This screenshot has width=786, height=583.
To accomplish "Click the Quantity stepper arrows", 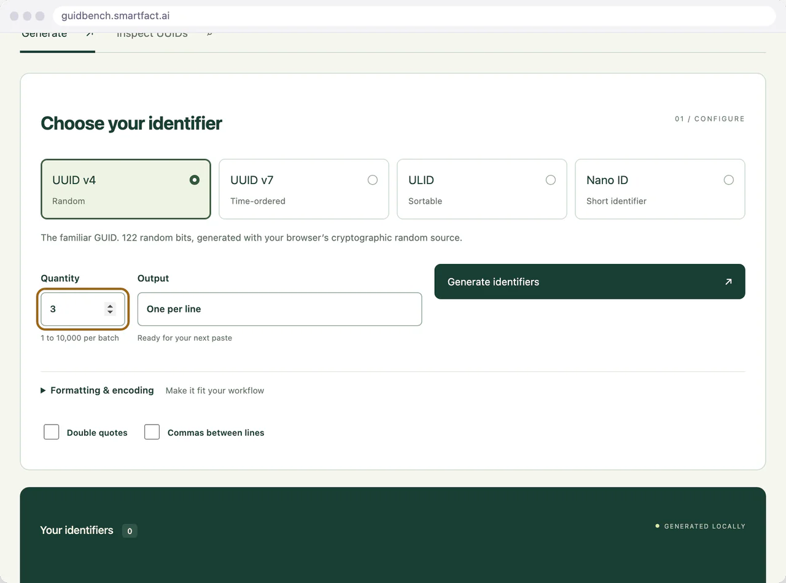I will coord(110,309).
